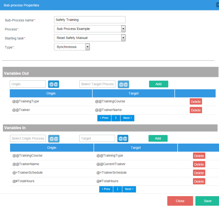Click the @@ button beside Variables In Target field
Viewport: 219px width, 207px height.
point(123,138)
